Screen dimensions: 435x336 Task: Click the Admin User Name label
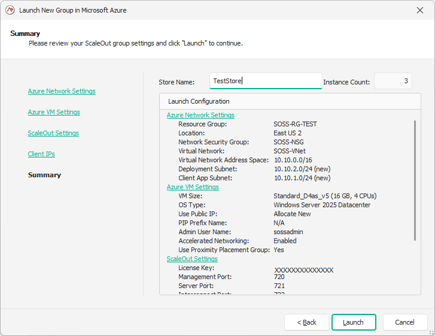tap(205, 232)
